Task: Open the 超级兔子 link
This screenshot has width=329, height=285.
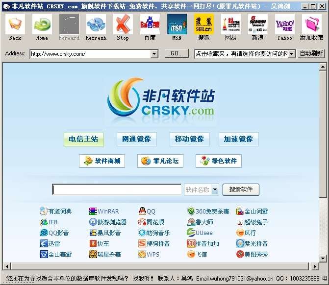Action: [252, 222]
